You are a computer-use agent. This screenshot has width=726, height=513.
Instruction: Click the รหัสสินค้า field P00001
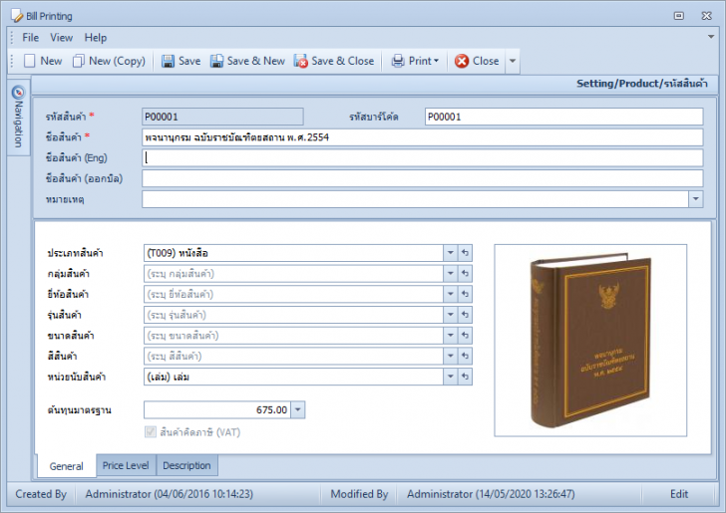pyautogui.click(x=222, y=117)
